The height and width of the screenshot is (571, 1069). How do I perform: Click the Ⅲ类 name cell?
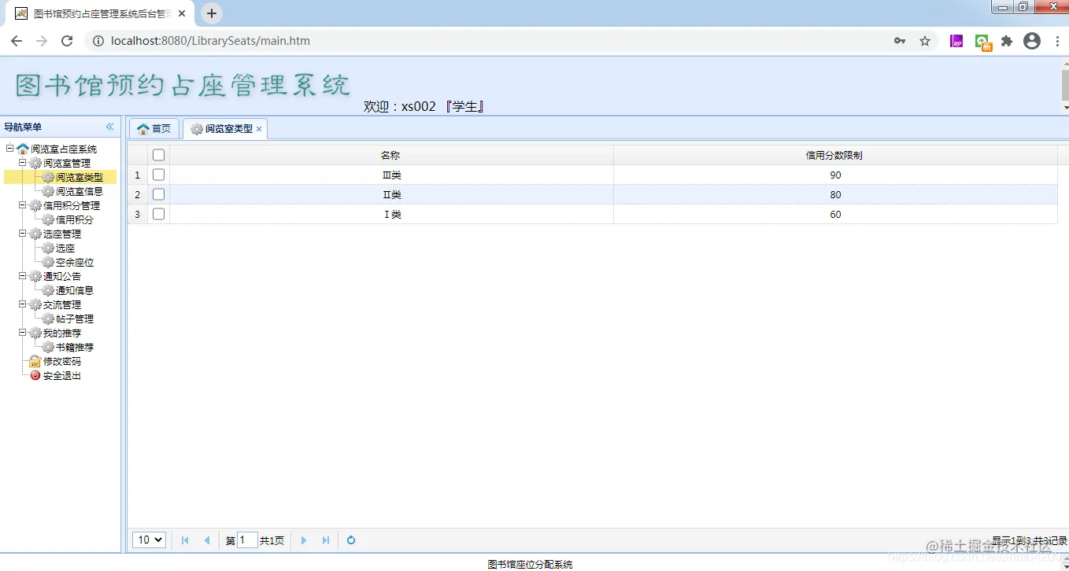(x=391, y=175)
